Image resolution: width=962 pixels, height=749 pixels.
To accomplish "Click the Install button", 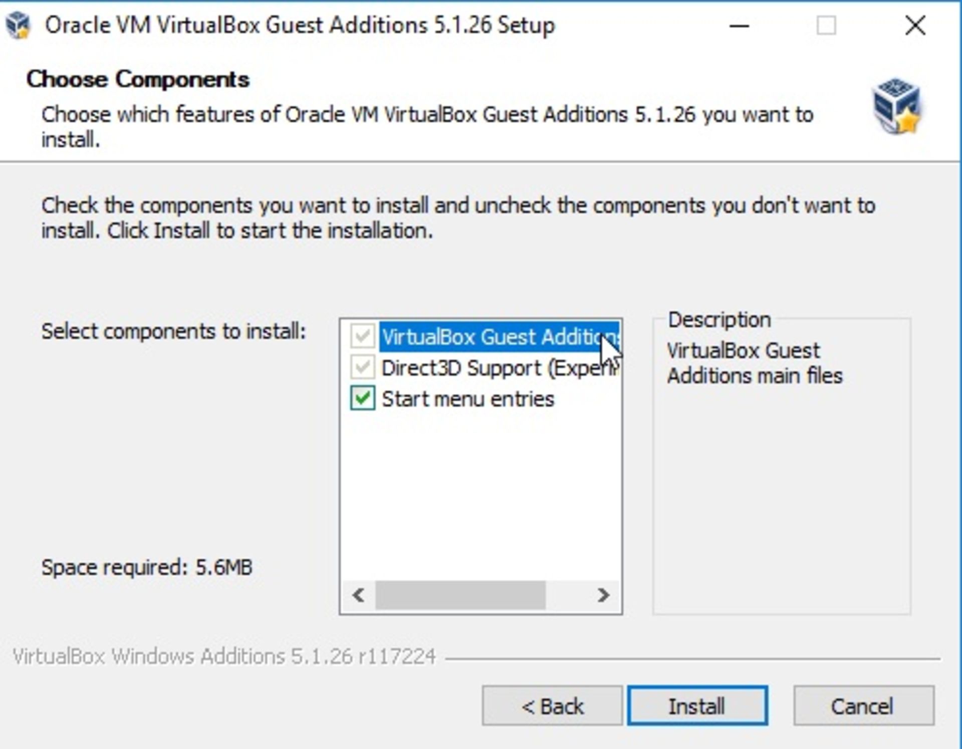I will click(697, 706).
